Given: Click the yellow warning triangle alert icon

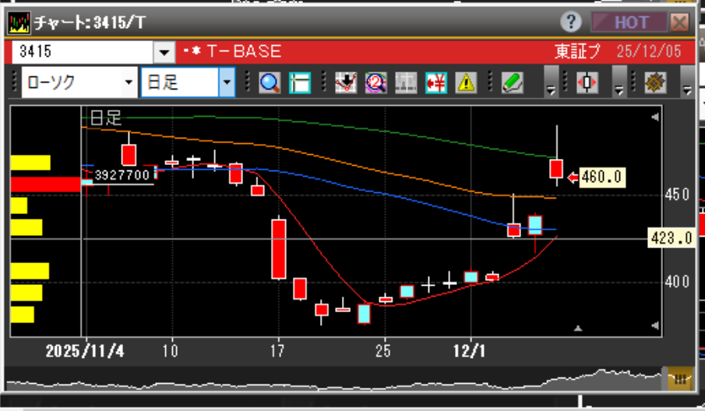Looking at the screenshot, I should click(465, 83).
